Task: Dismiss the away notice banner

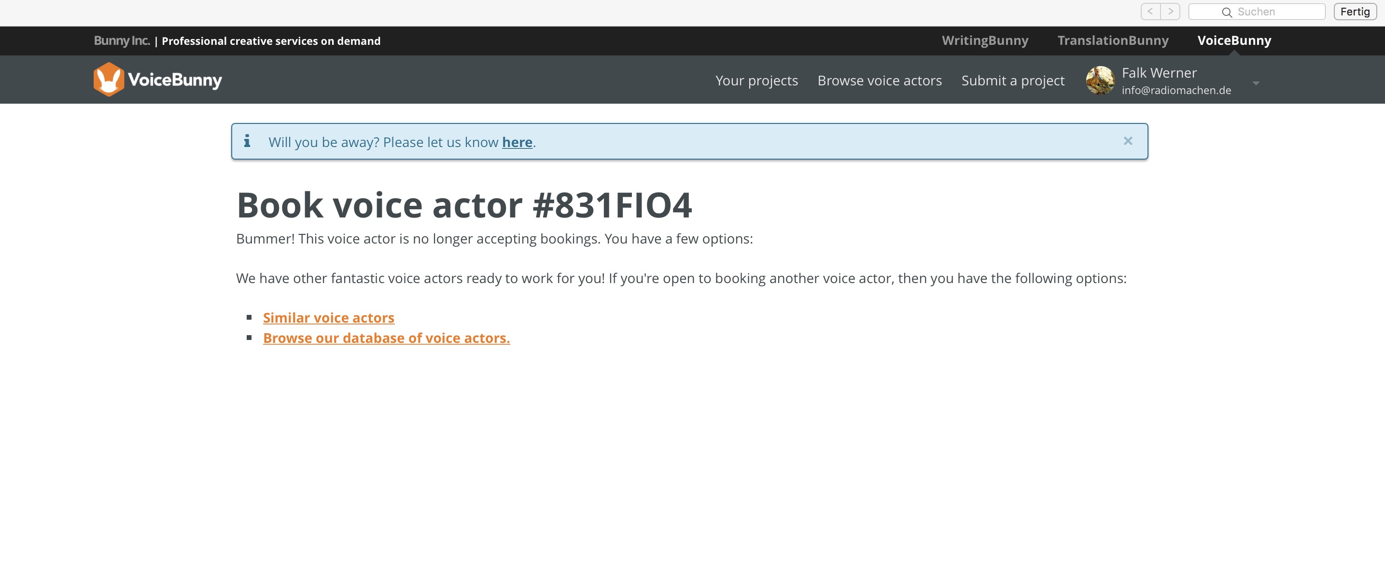Action: [1128, 141]
